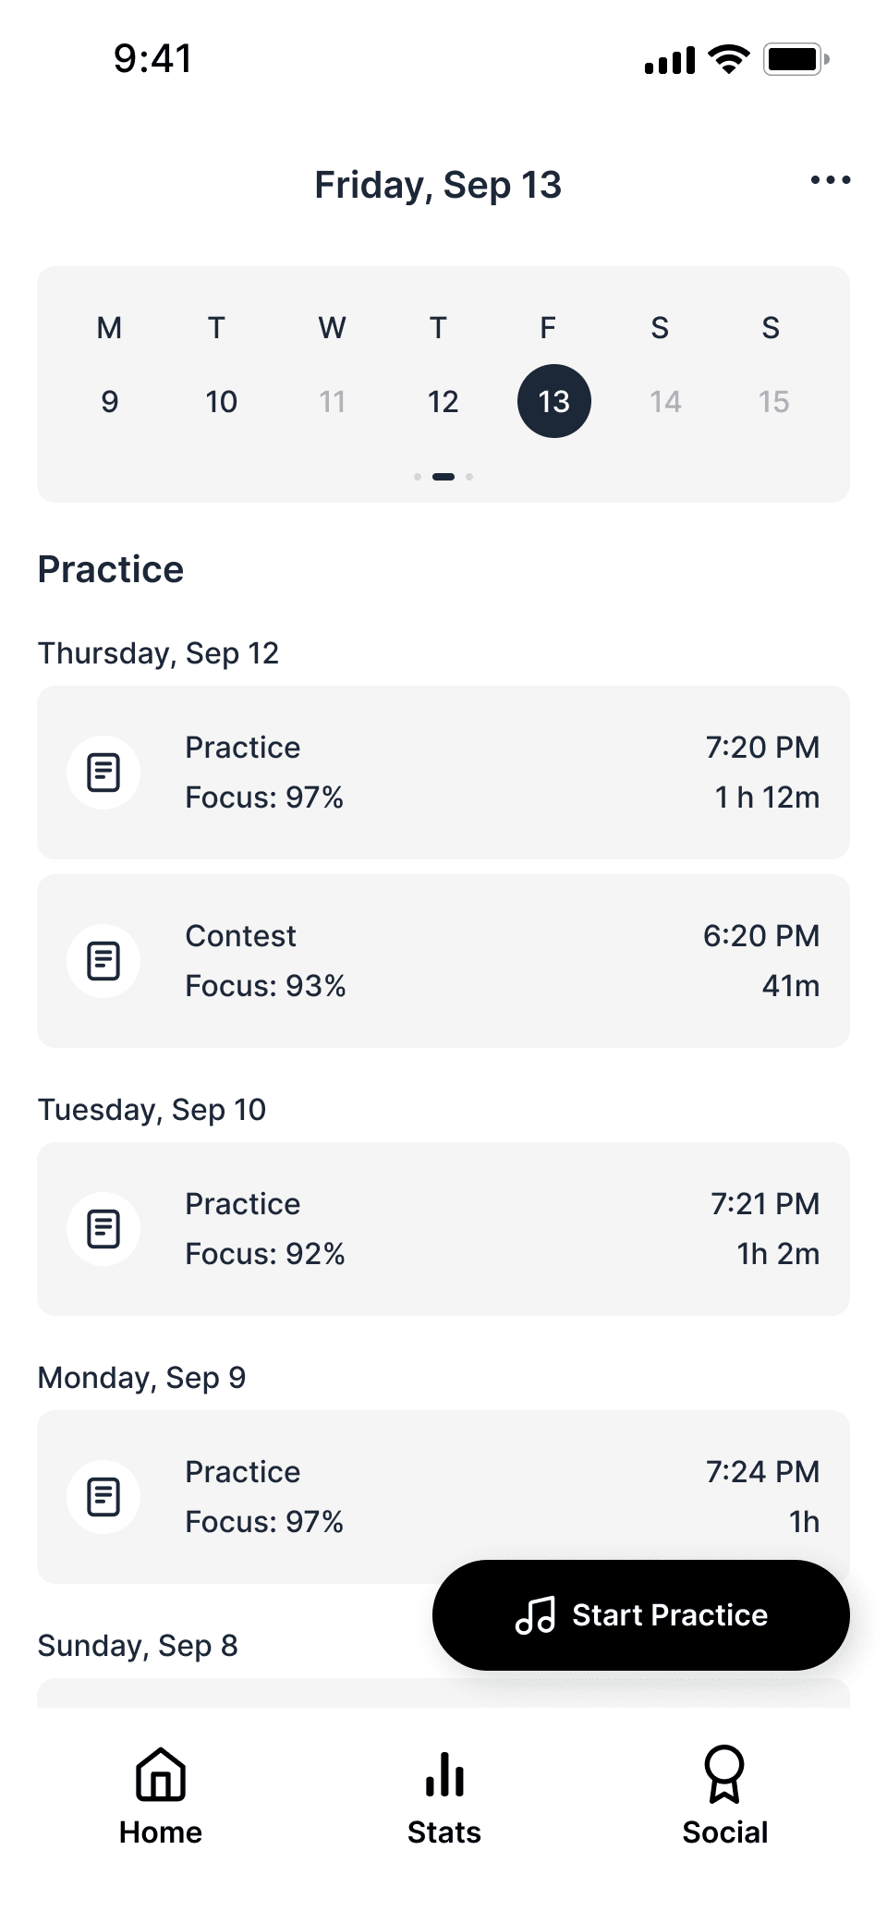This screenshot has height=1923, width=887.
Task: Open the three-dot more options menu
Action: tap(831, 180)
